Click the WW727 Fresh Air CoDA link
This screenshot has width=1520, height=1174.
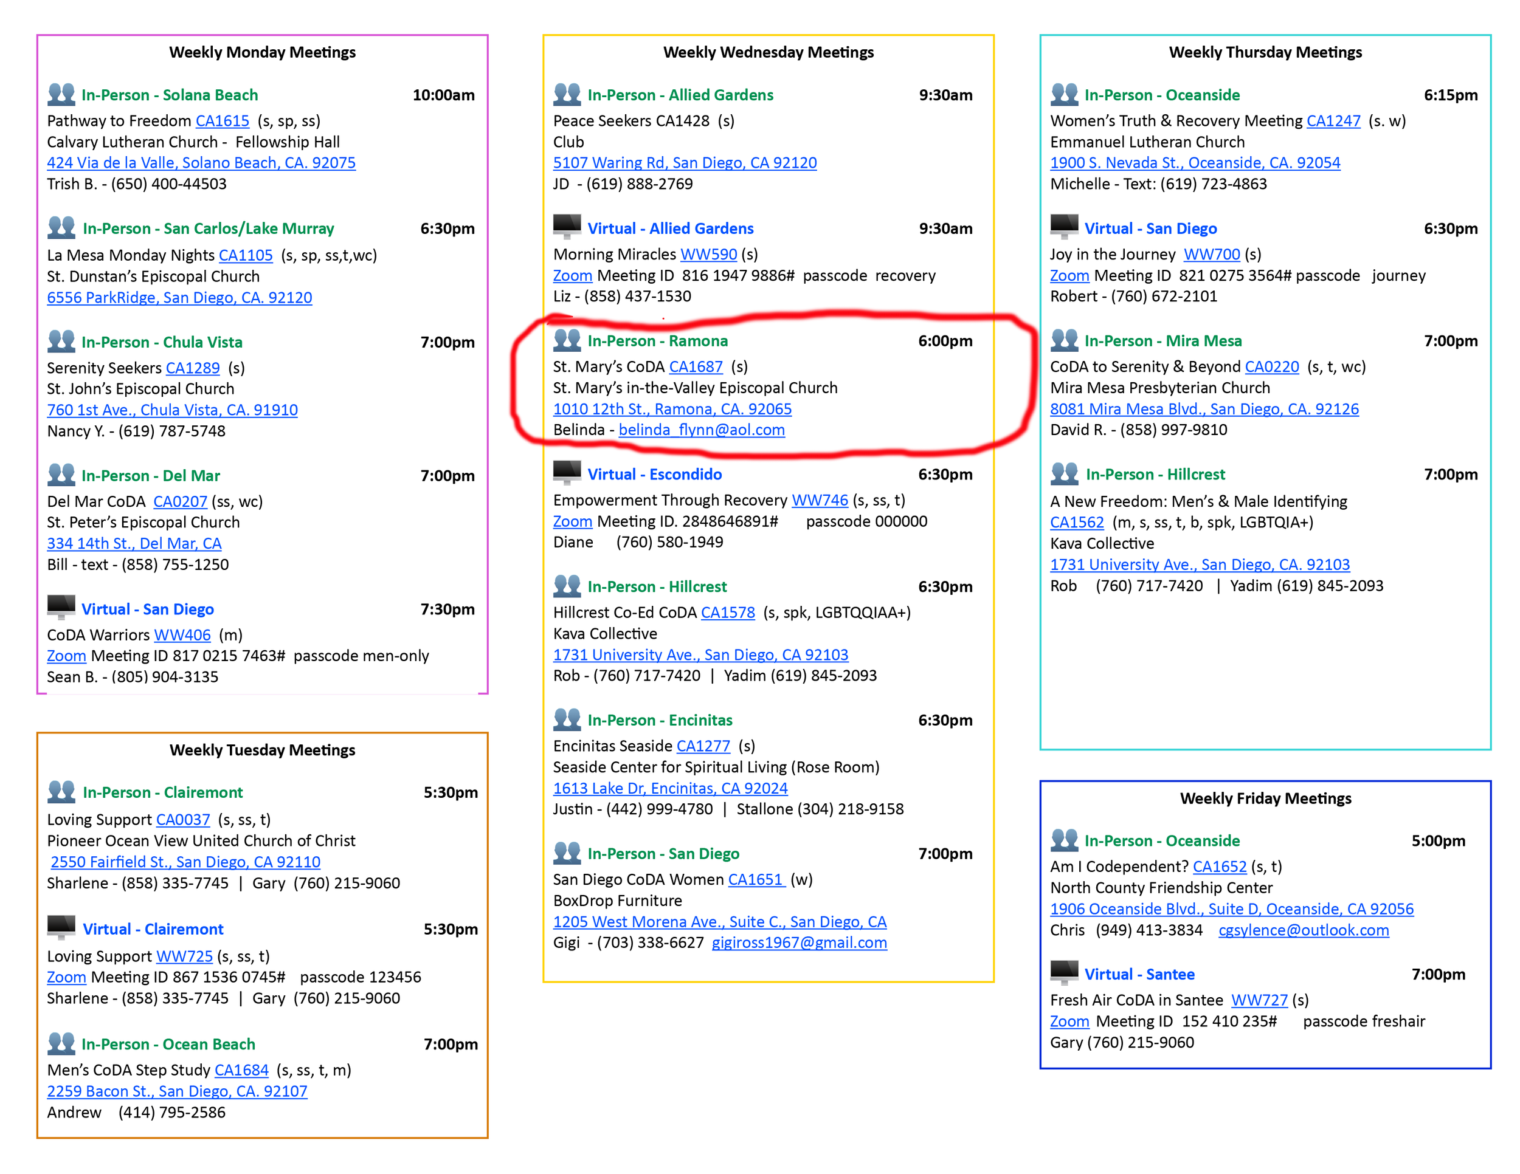pos(1259,1000)
